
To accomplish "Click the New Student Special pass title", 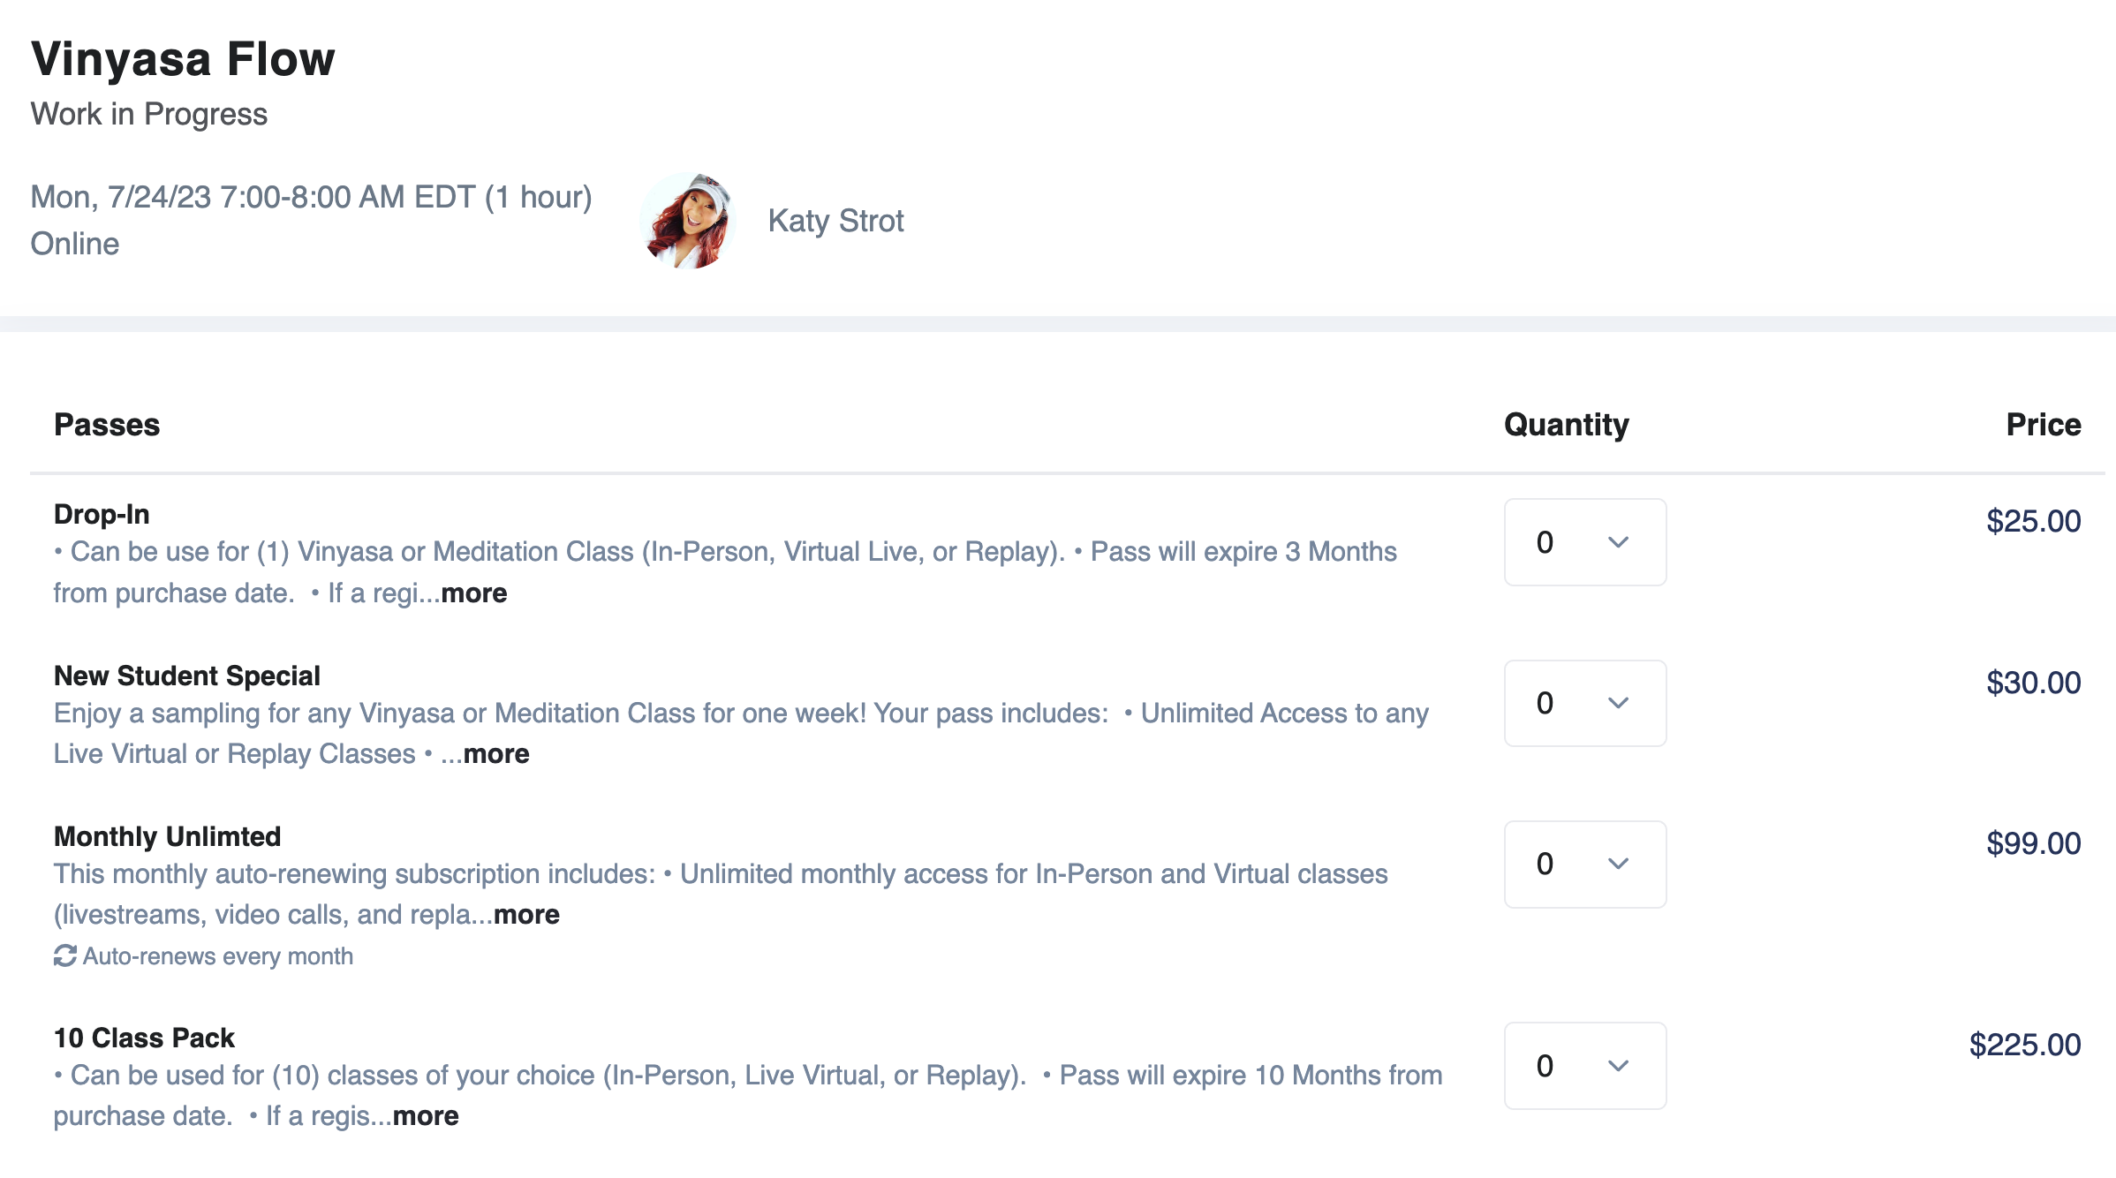I will pos(187,676).
